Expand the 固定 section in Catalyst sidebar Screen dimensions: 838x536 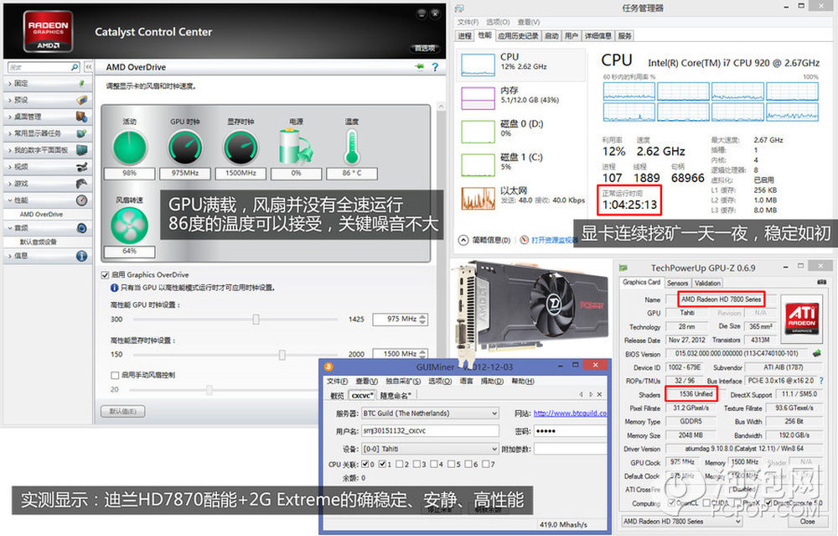(x=47, y=83)
